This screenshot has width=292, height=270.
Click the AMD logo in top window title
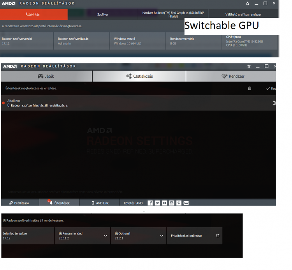pyautogui.click(x=9, y=4)
